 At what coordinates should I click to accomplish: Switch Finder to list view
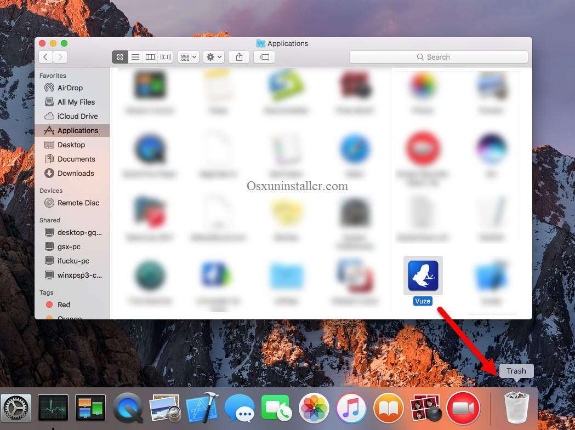pyautogui.click(x=135, y=56)
